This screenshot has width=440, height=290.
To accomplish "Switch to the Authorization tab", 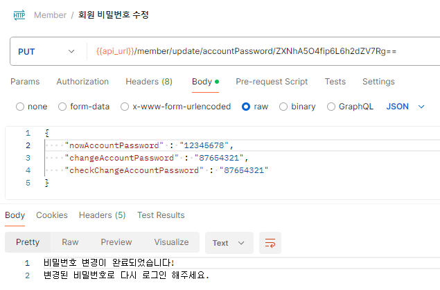I will 82,82.
